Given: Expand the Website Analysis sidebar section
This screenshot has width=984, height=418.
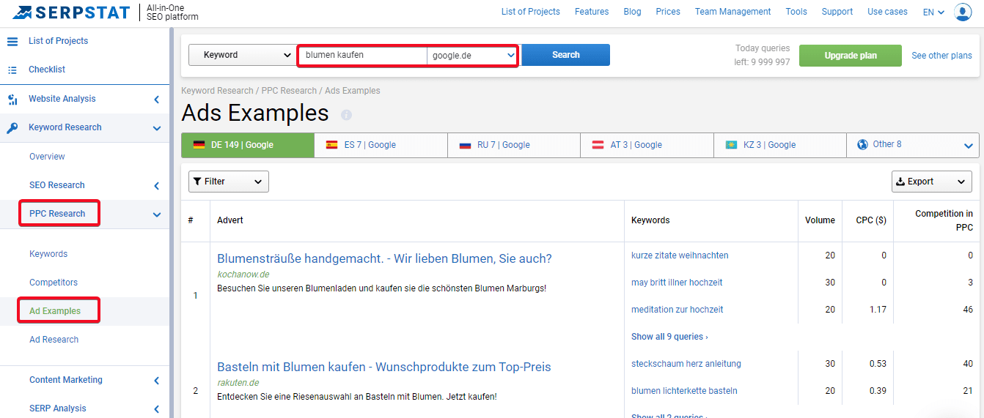Looking at the screenshot, I should pos(156,100).
